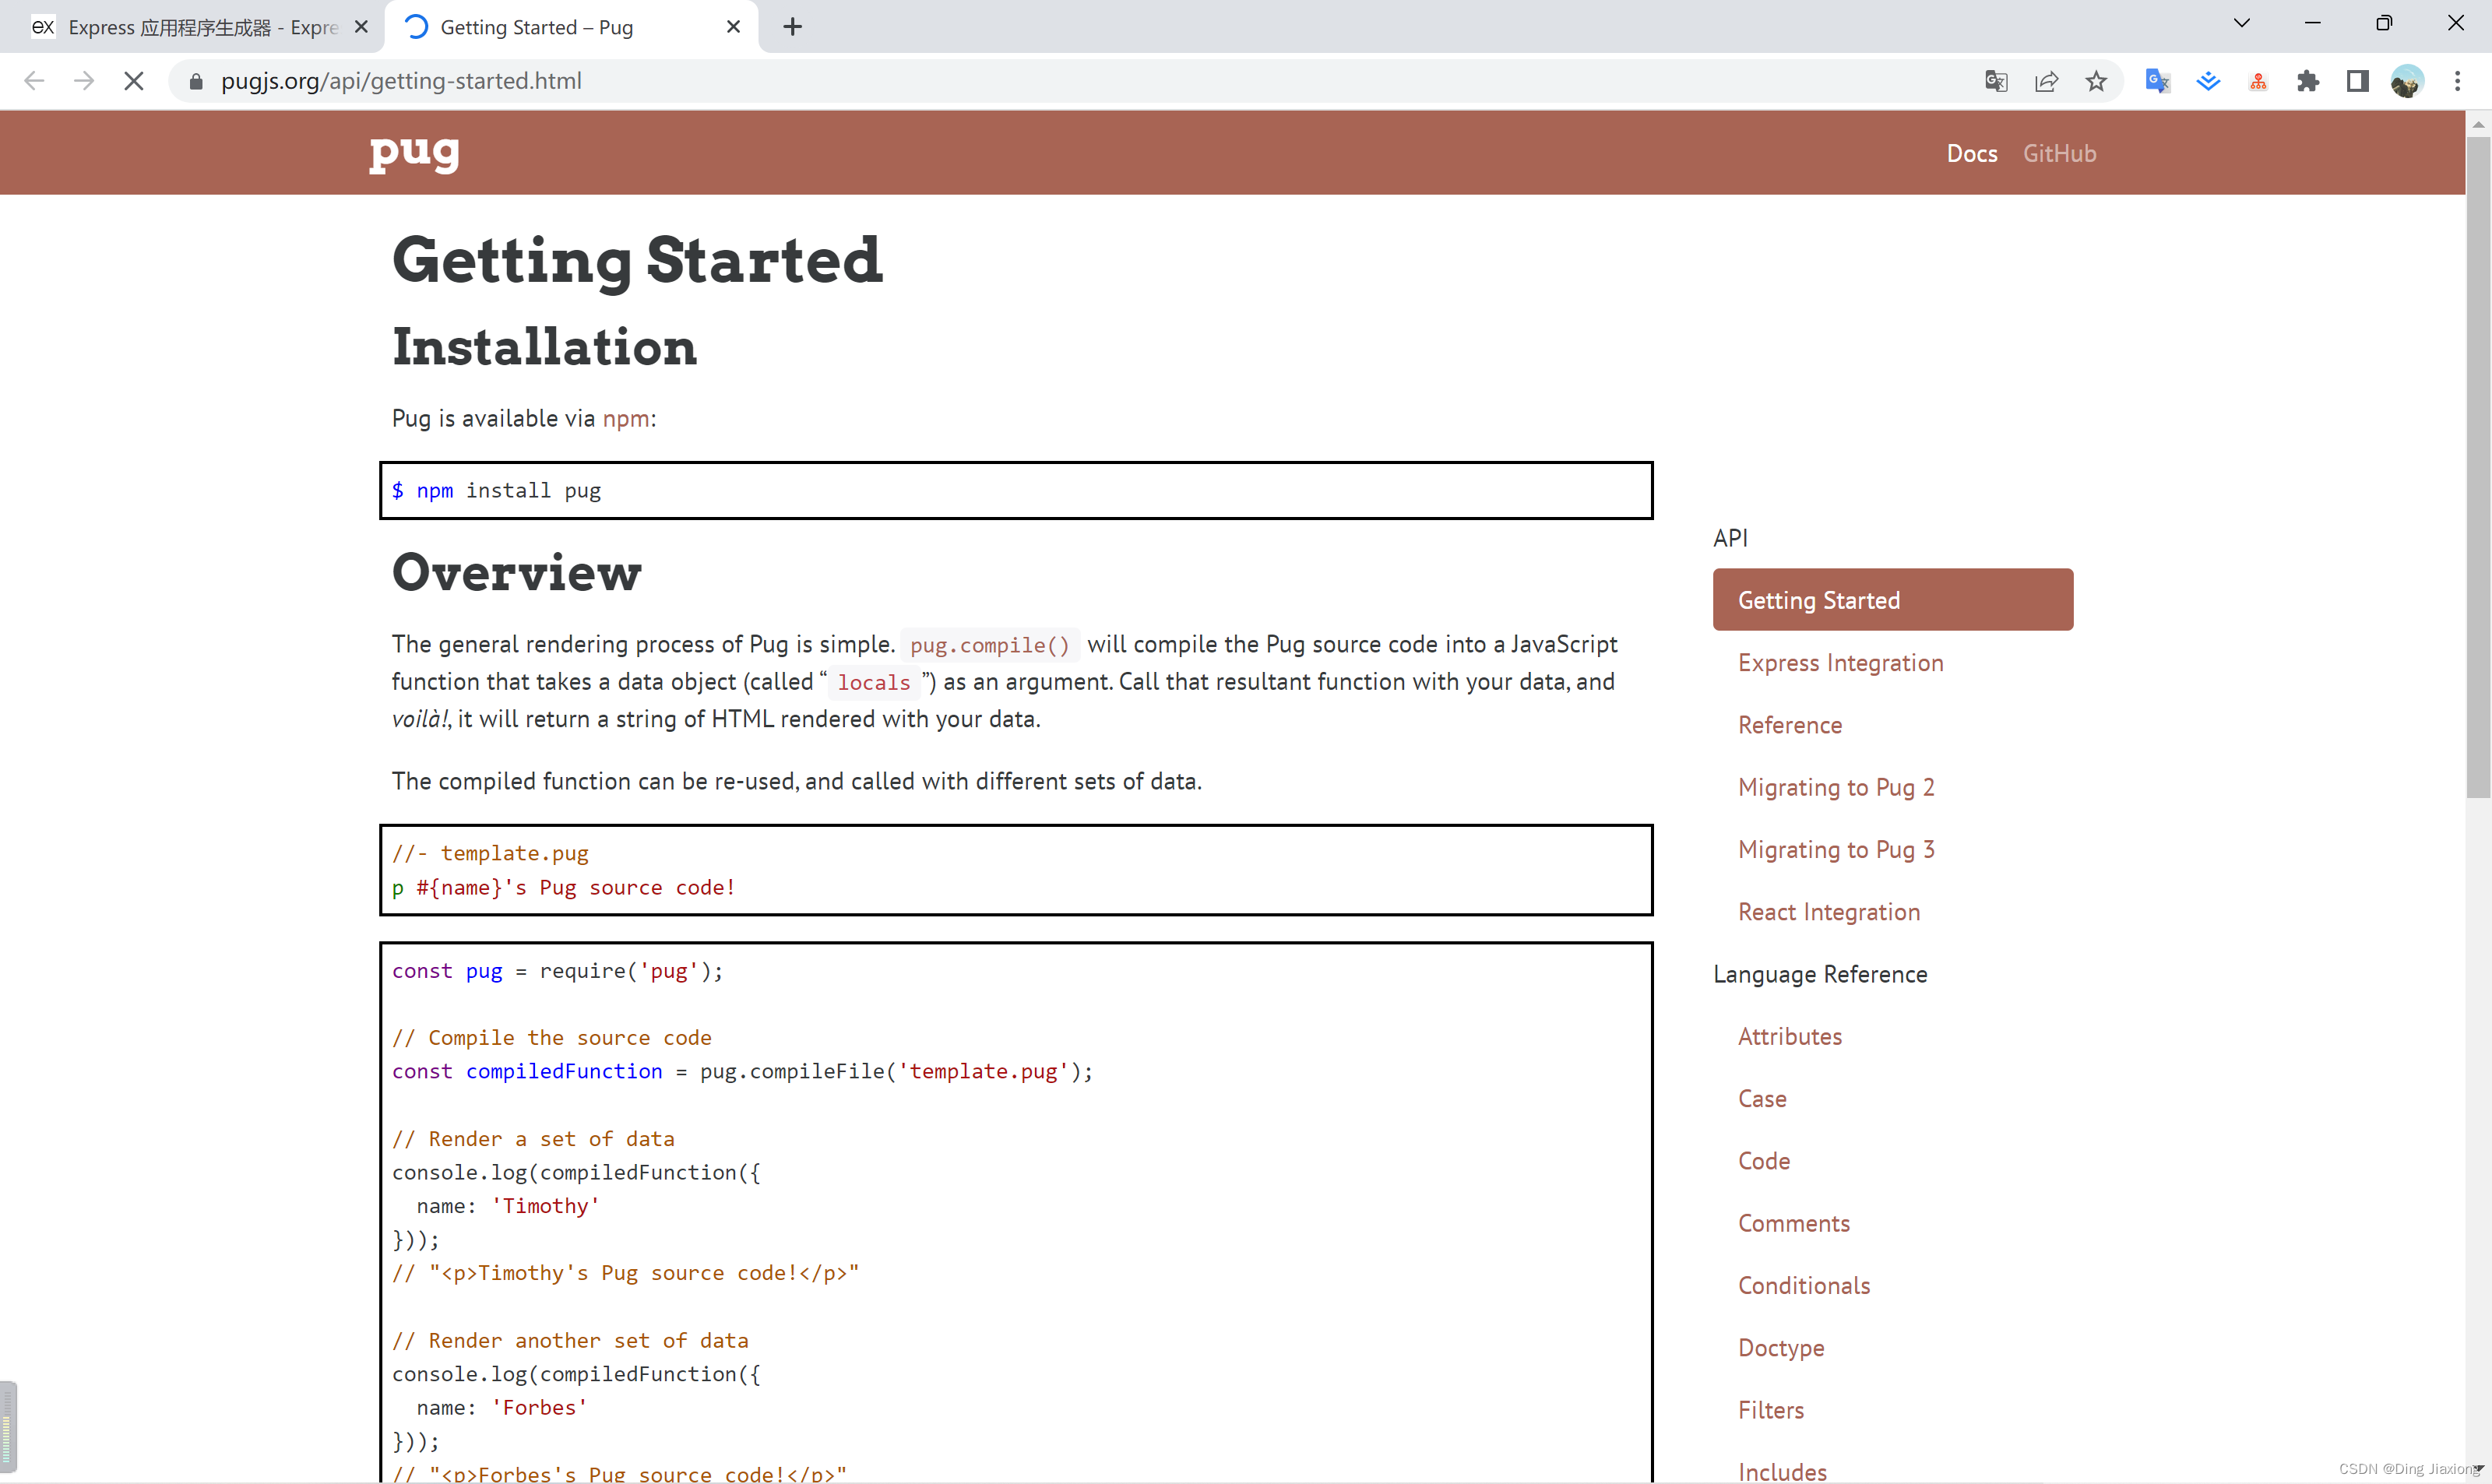
Task: Click the vertical page scrollbar
Action: click(2477, 470)
